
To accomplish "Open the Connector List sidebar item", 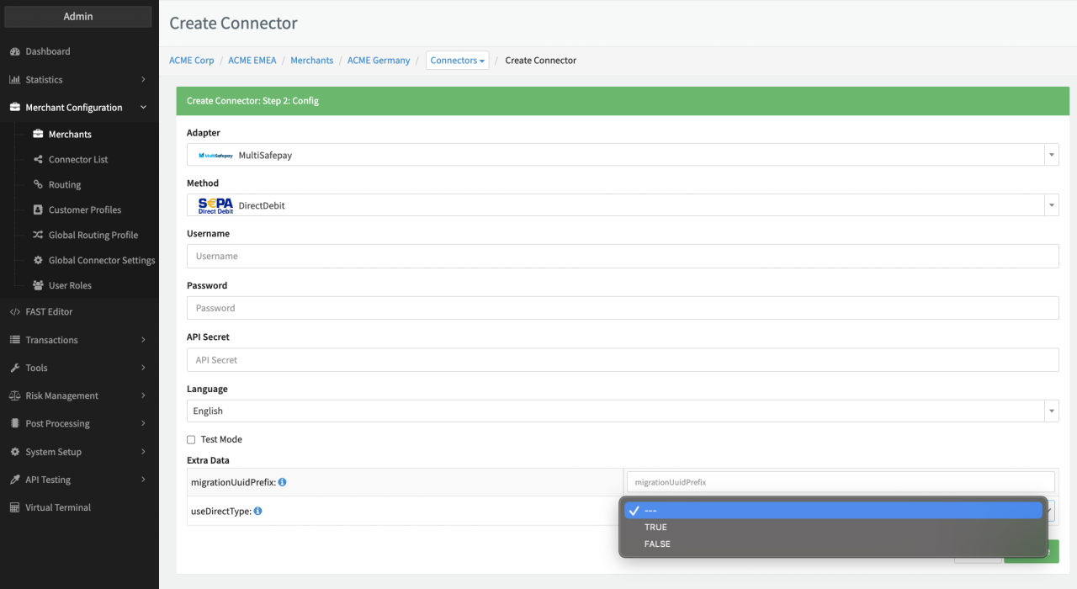I will 78,160.
